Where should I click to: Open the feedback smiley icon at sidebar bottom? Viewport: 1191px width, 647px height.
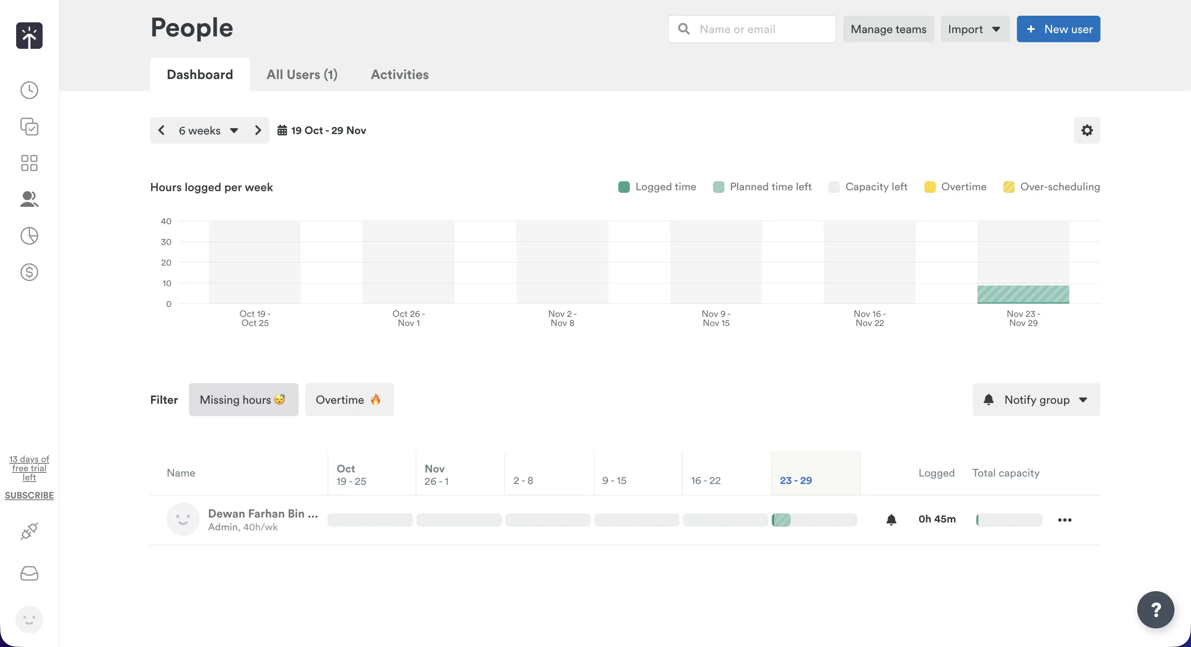tap(29, 619)
